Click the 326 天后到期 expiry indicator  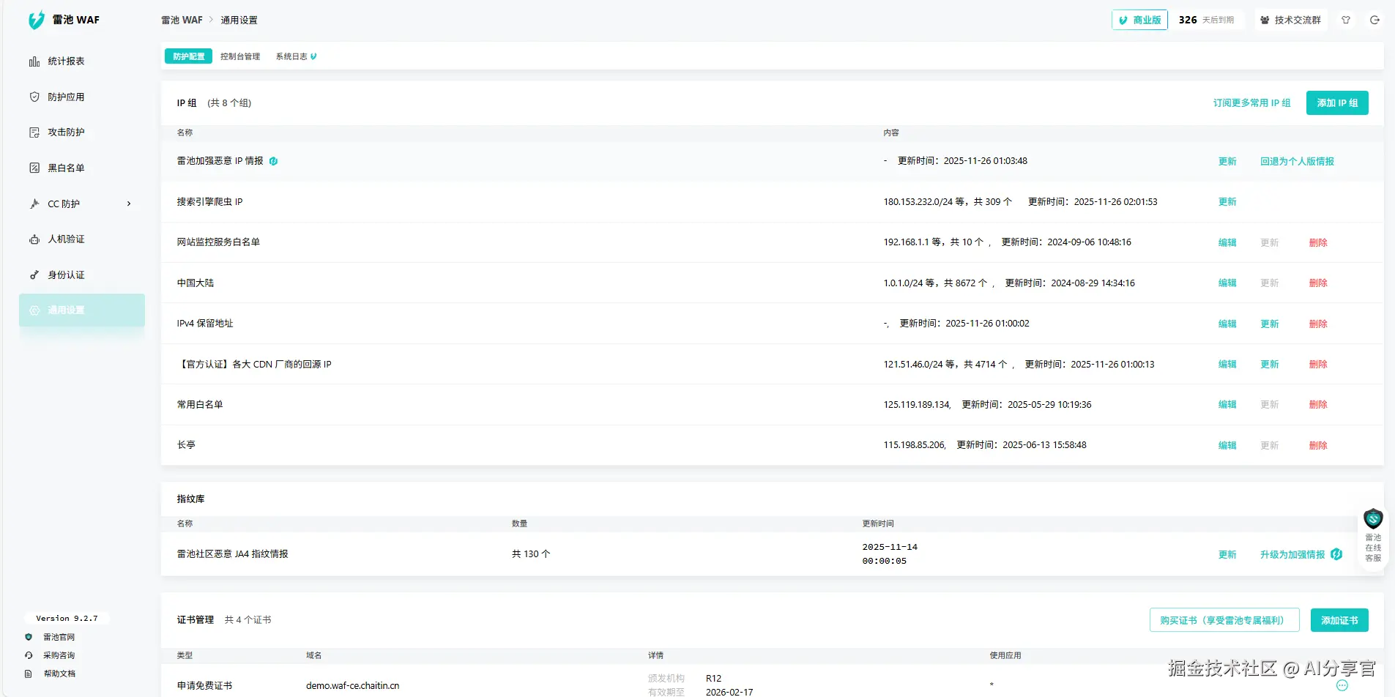click(1206, 20)
